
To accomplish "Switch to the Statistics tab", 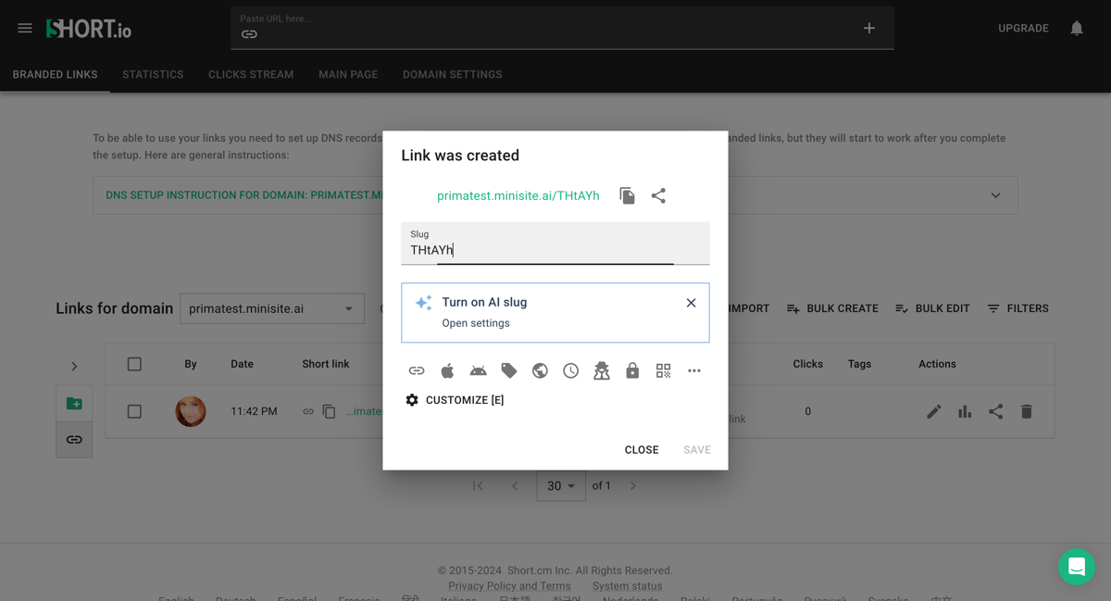I will click(153, 74).
